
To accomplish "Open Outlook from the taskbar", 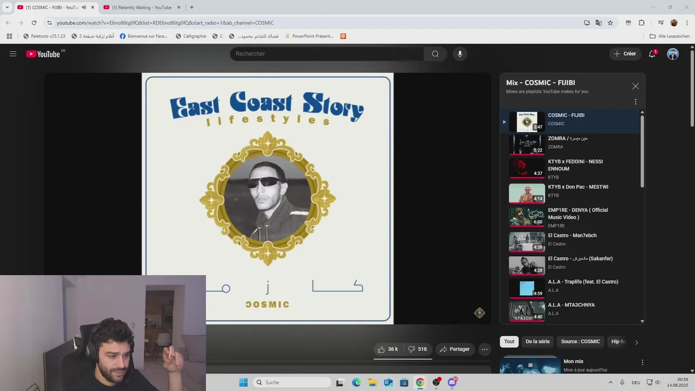I will (x=388, y=382).
